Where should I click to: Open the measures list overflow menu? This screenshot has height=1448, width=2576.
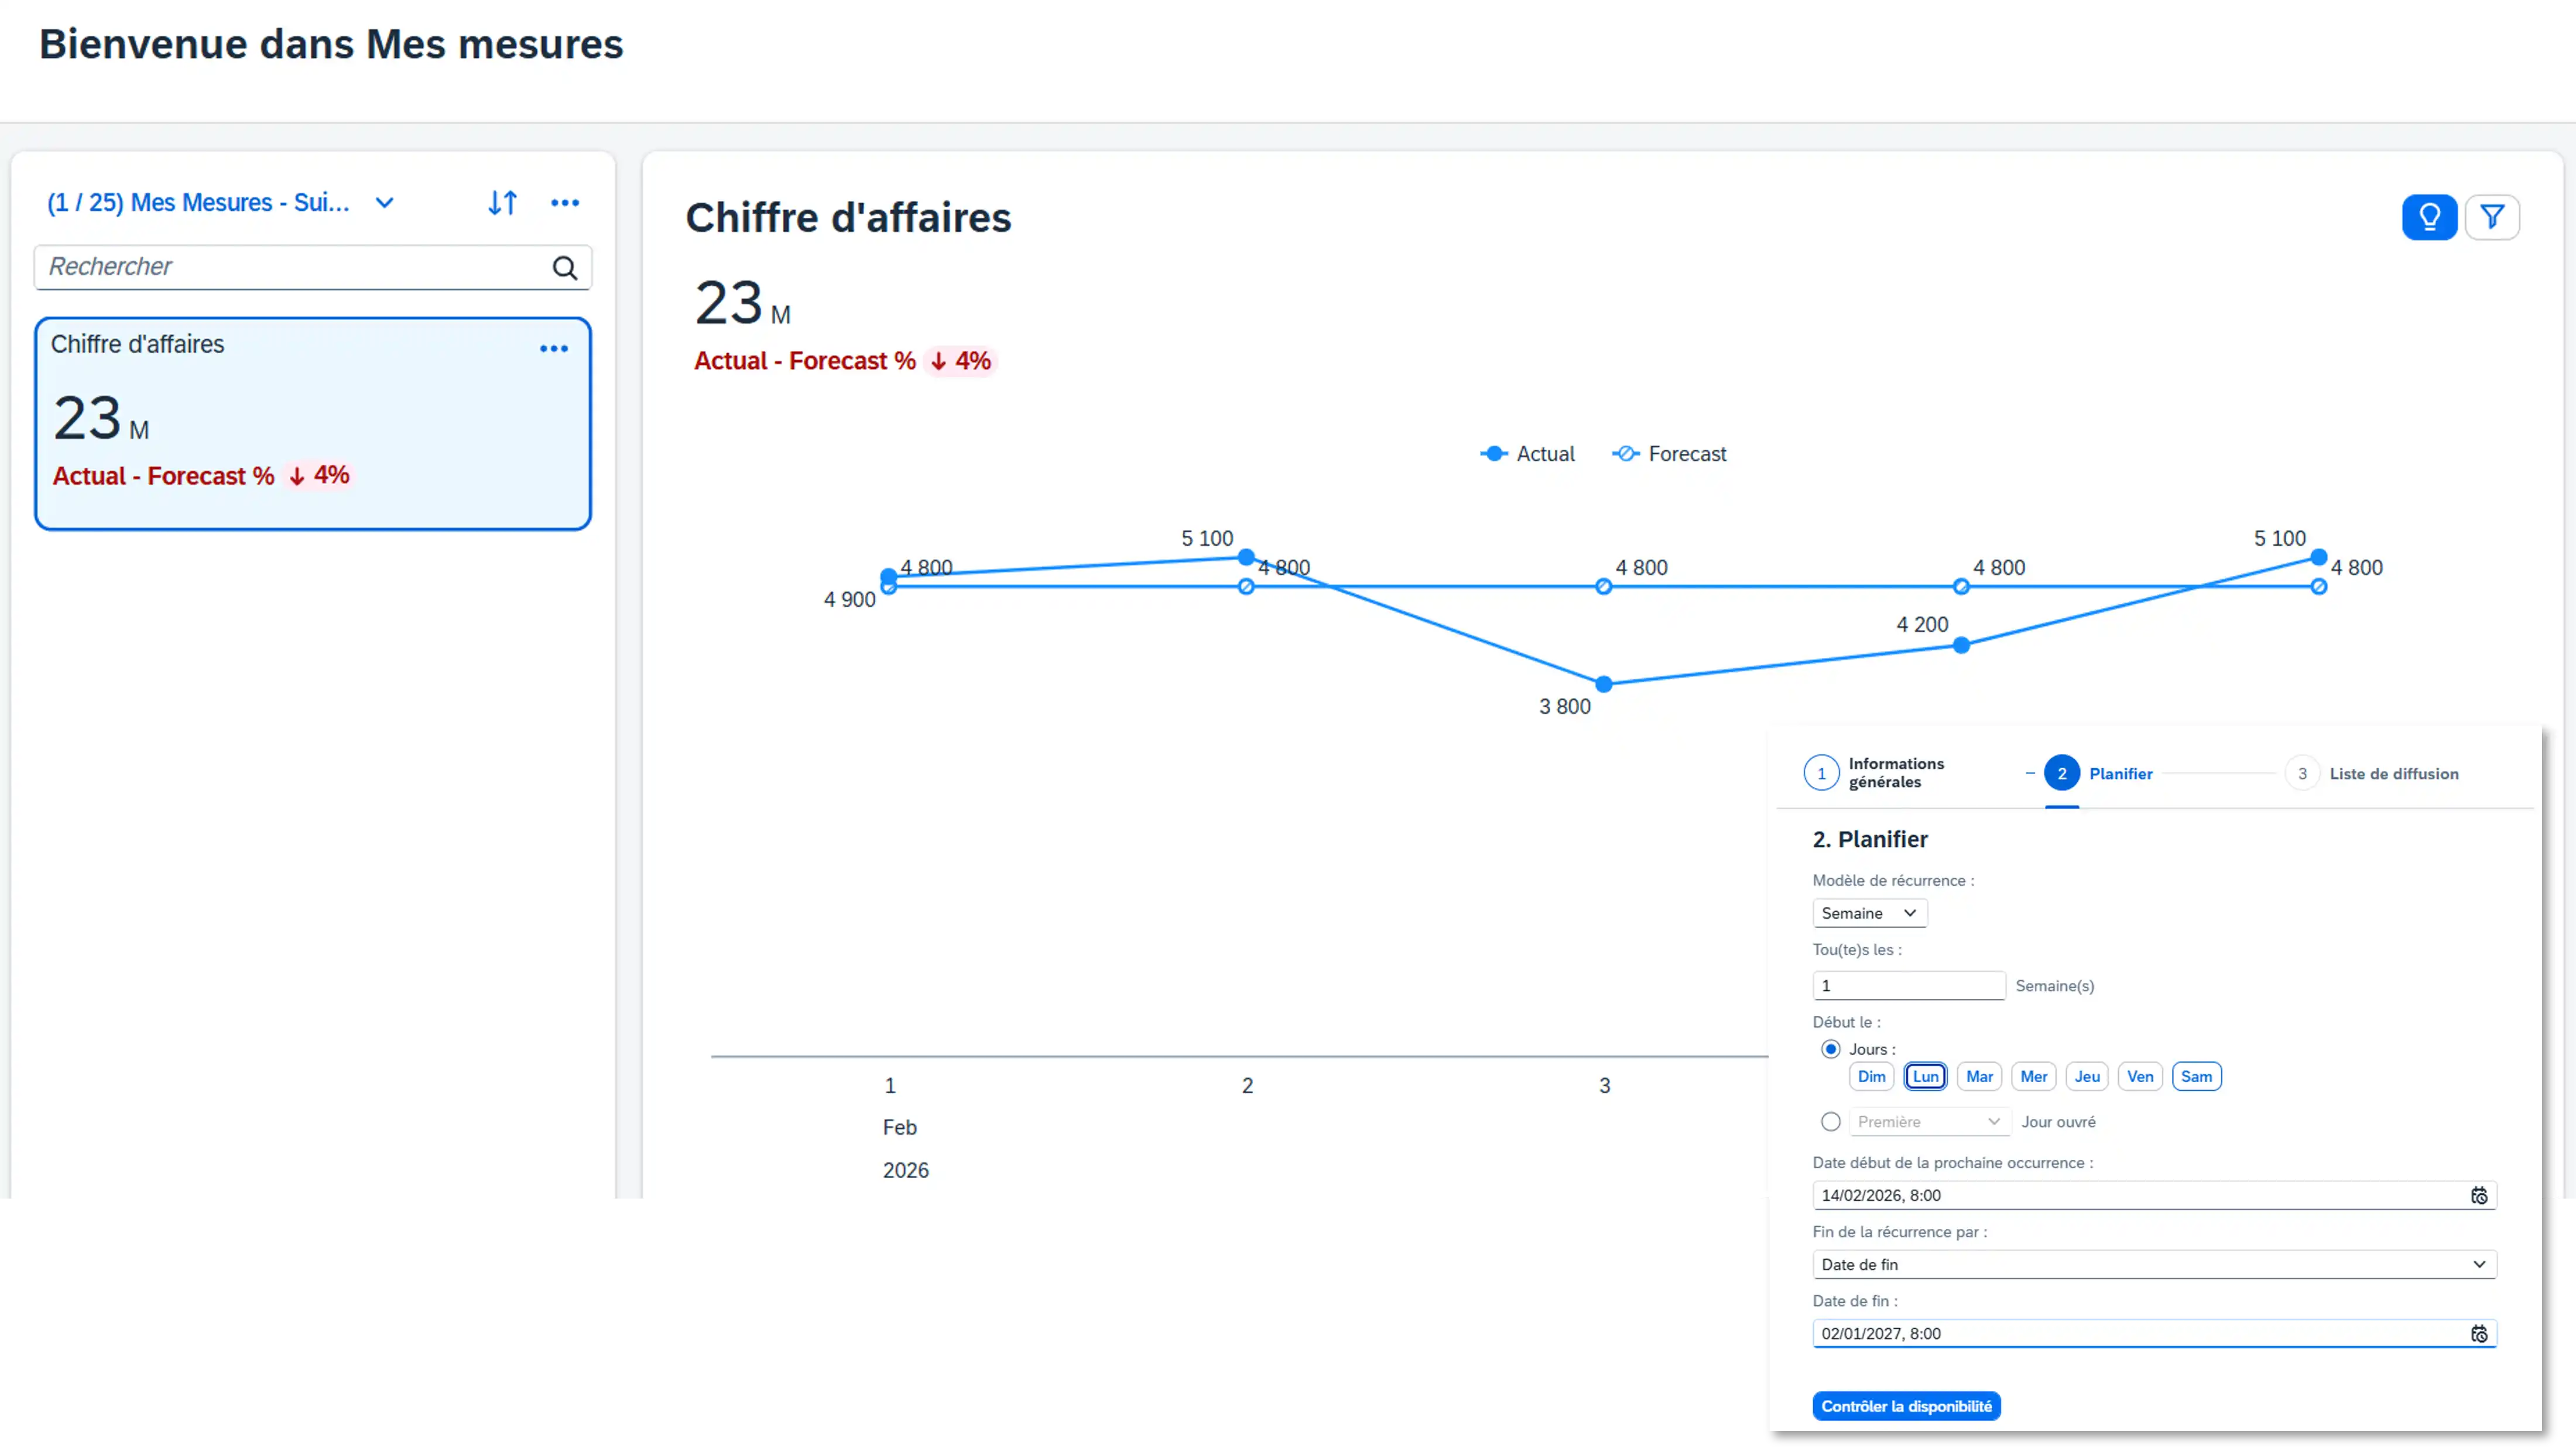pyautogui.click(x=565, y=203)
